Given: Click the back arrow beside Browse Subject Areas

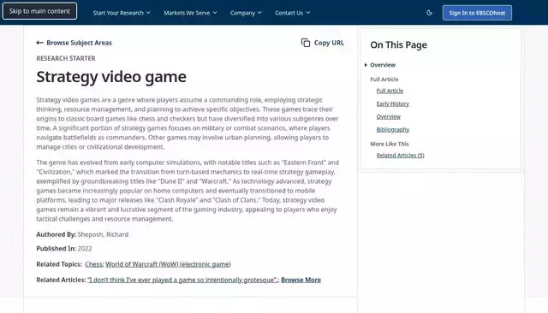Looking at the screenshot, I should point(40,43).
